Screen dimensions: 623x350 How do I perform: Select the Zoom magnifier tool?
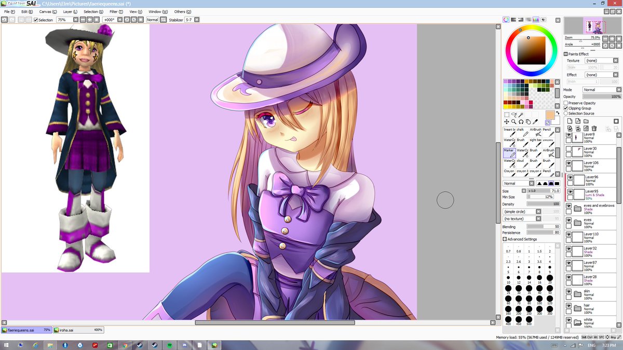(513, 121)
